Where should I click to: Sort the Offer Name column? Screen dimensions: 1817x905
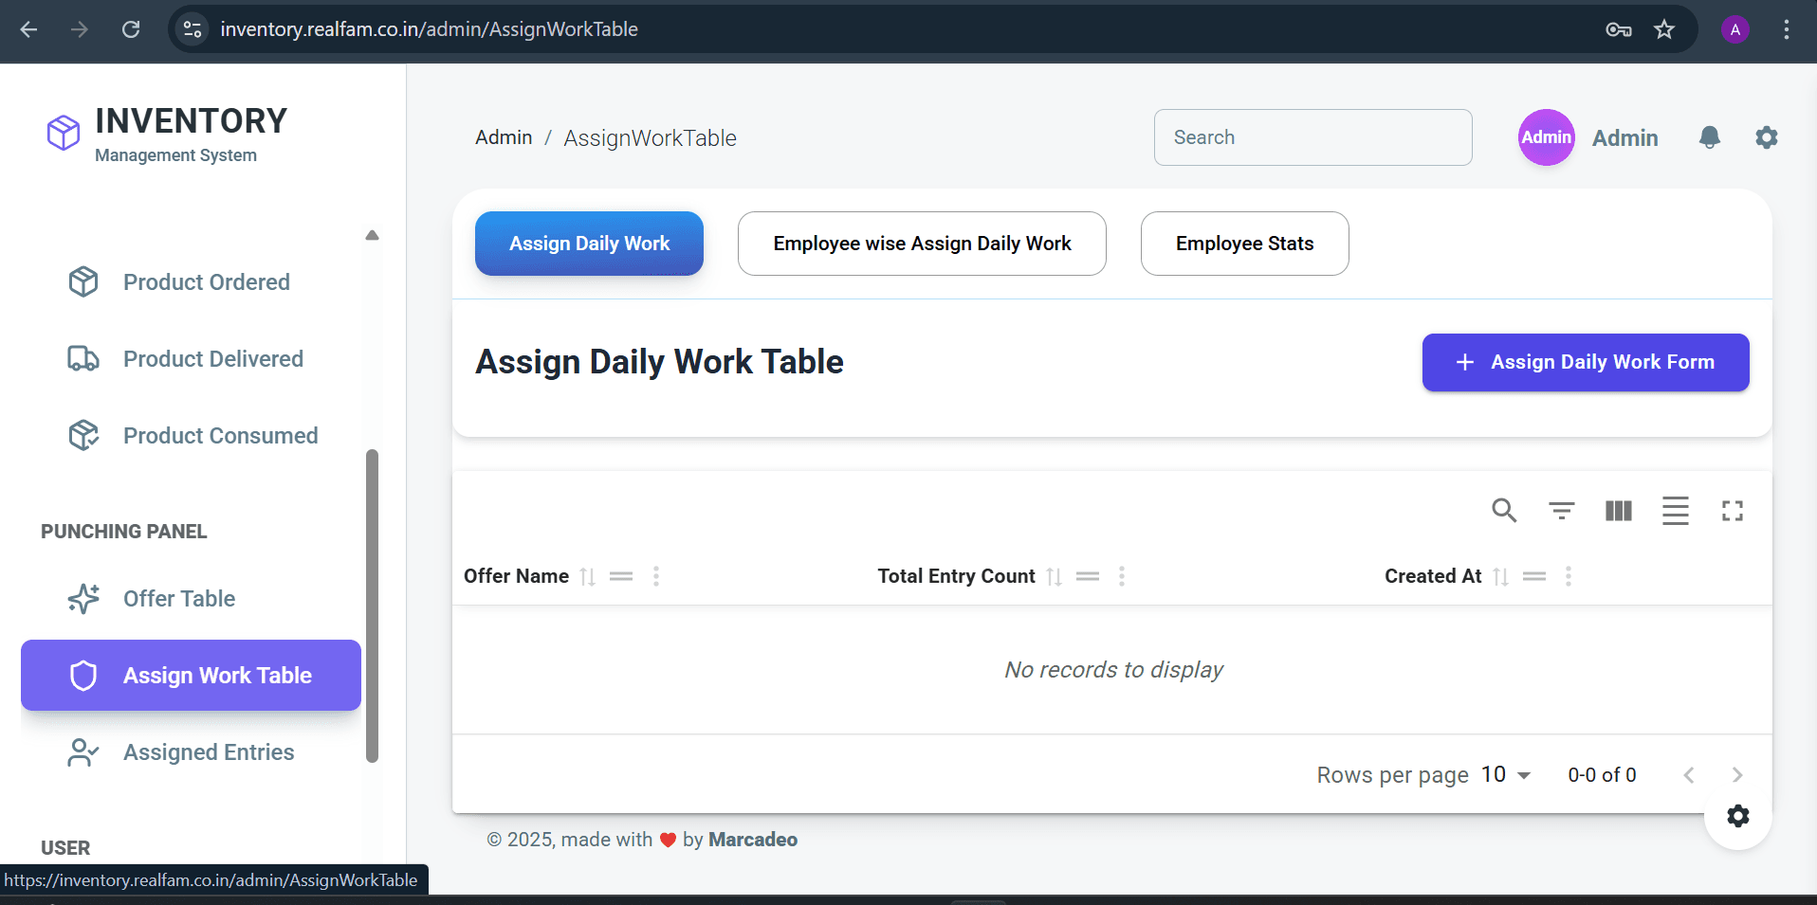(587, 575)
